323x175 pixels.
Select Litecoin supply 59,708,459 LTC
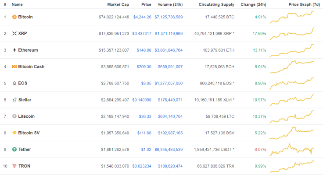coord(220,116)
